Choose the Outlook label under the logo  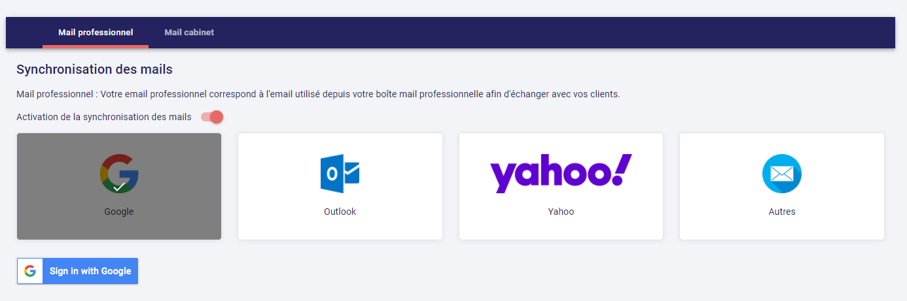(340, 212)
